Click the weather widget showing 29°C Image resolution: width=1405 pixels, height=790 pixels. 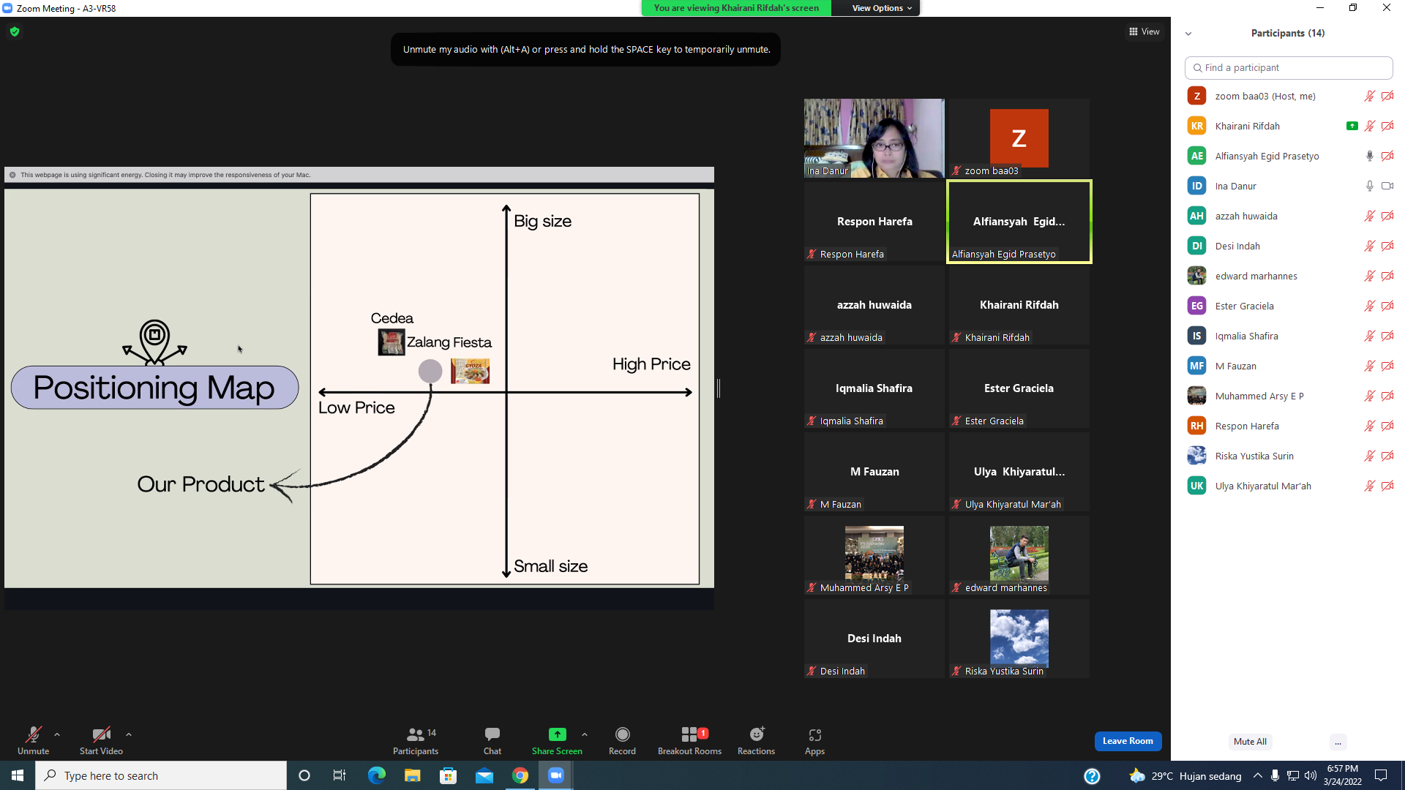1185,775
